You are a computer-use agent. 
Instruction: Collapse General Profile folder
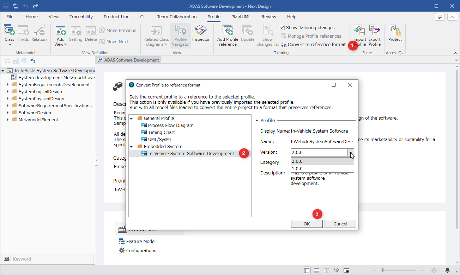132,119
